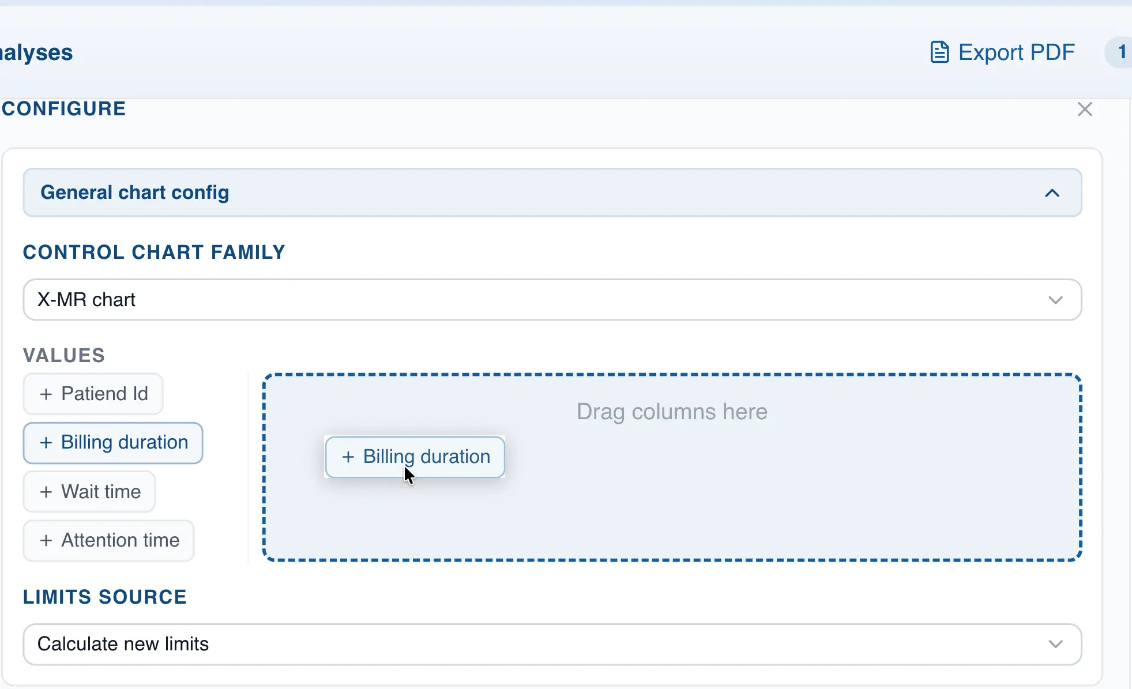The image size is (1132, 689).
Task: Click the plus icon on Patiend Id chip
Action: pyautogui.click(x=46, y=394)
